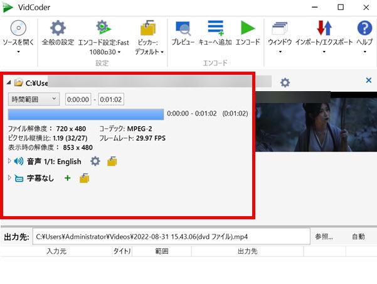377x284 pixels.
Task: Open the ピッカー デフォルト dropdown
Action: (148, 29)
